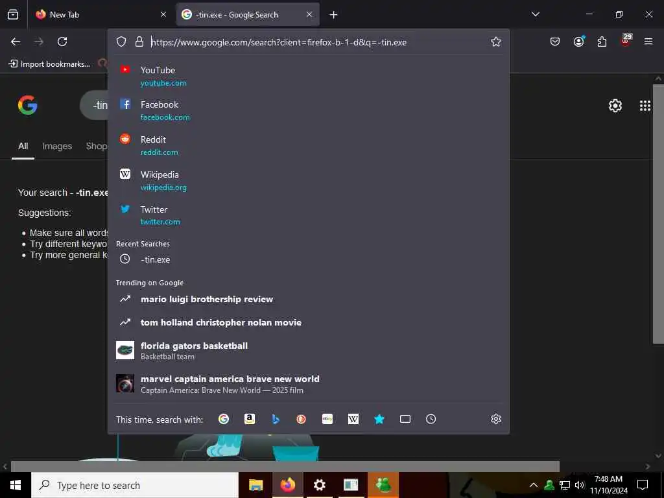Search this time with Wikipedia icon
Image resolution: width=664 pixels, height=498 pixels.
[353, 419]
